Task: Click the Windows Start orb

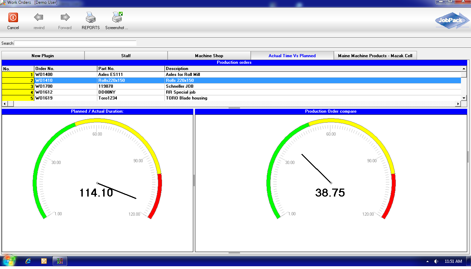Action: tap(9, 261)
